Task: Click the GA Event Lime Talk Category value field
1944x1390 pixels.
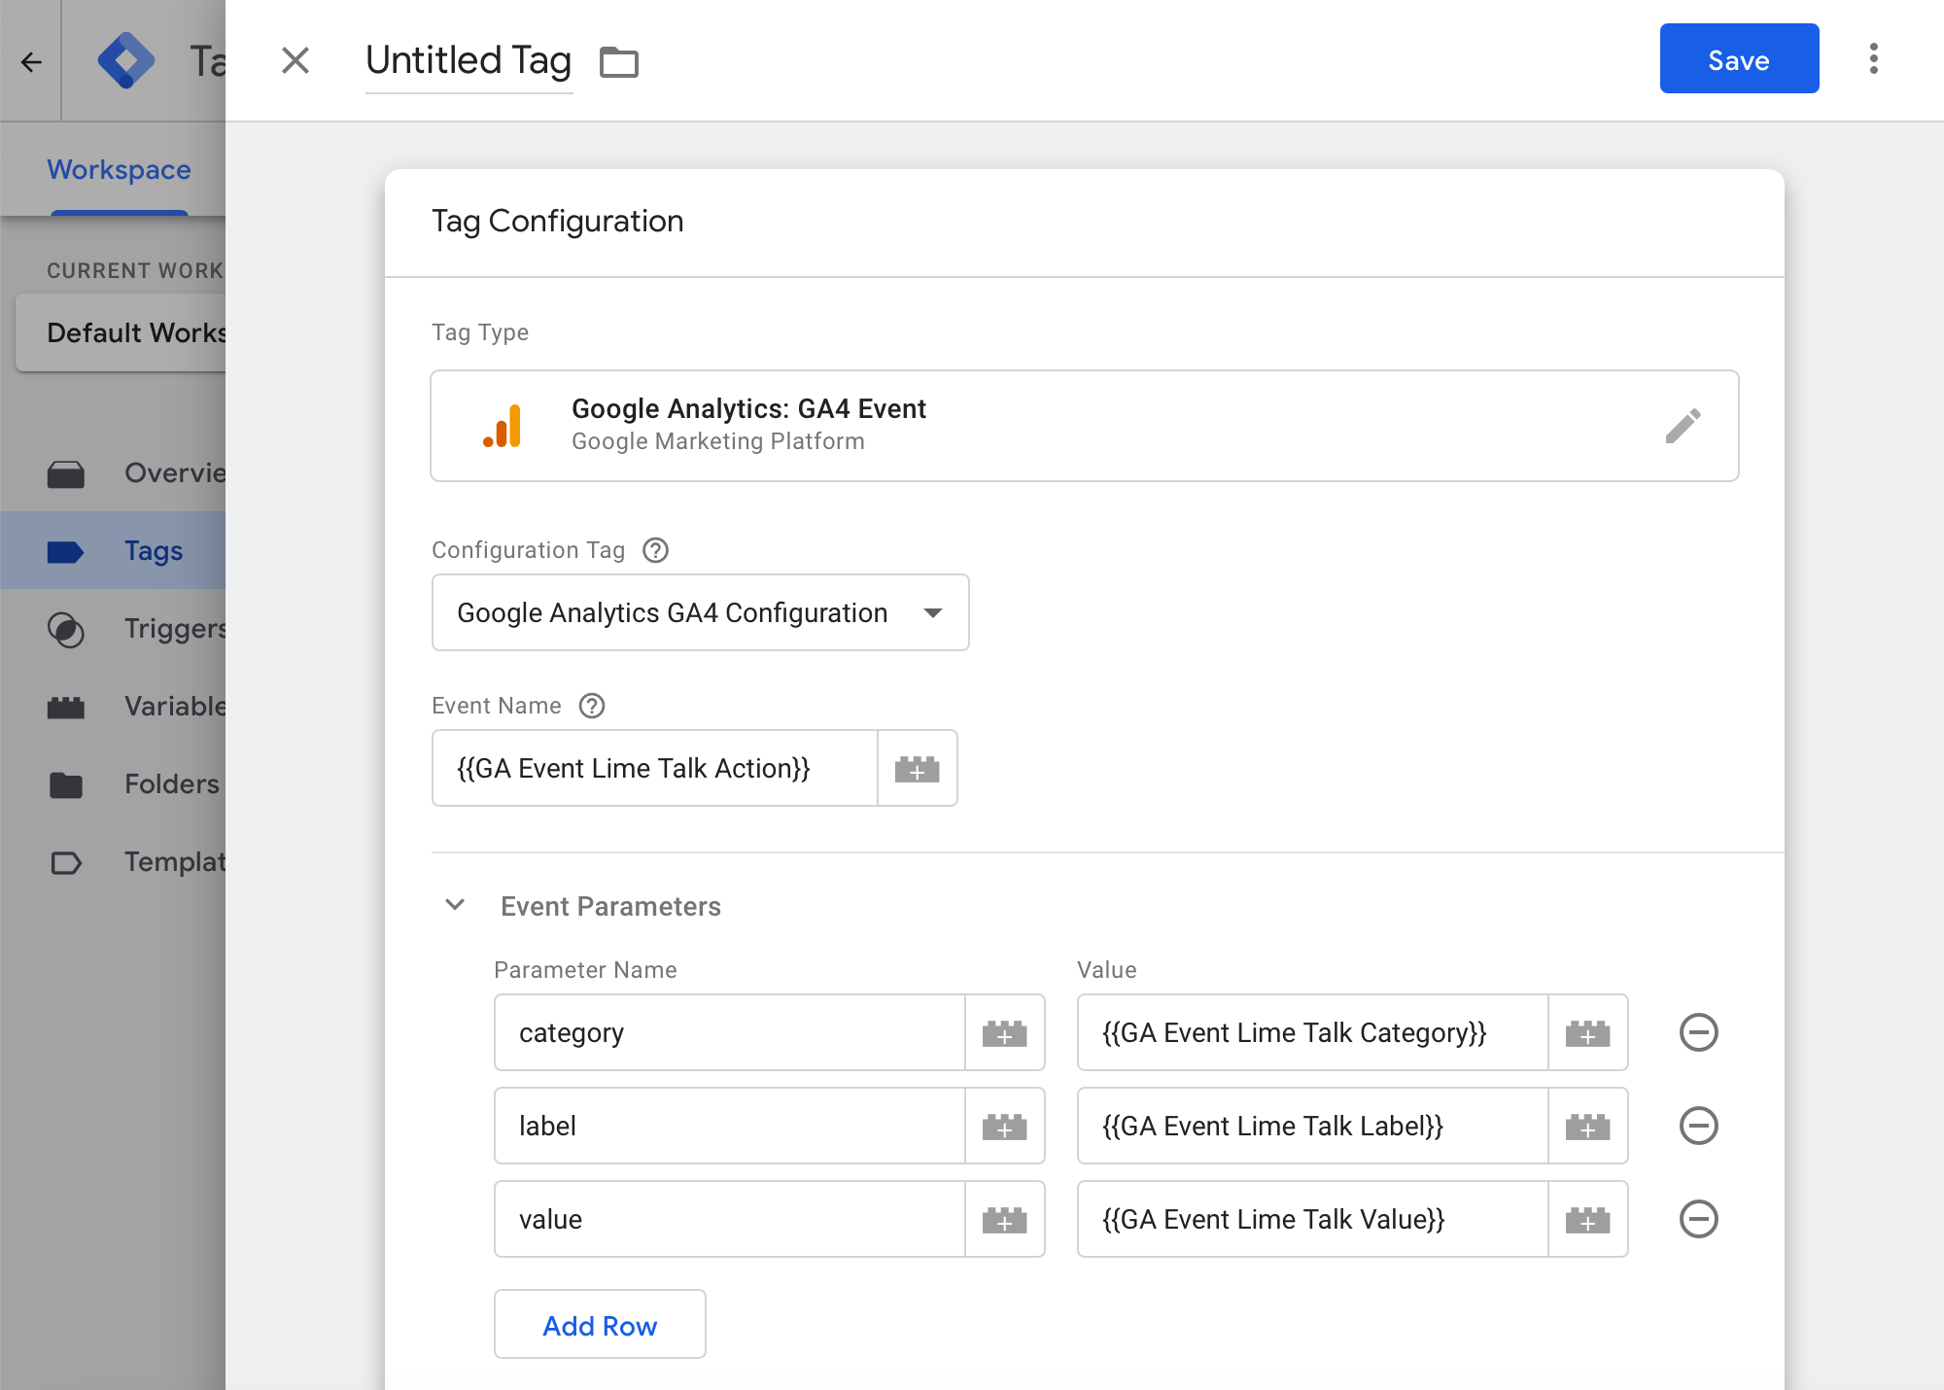Action: coord(1313,1032)
